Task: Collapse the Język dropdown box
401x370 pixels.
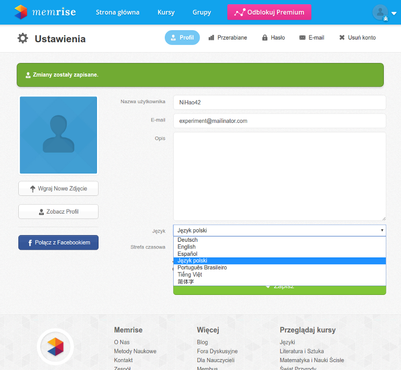Action: coord(280,230)
